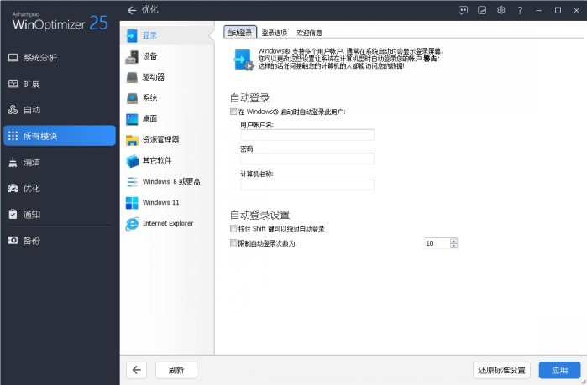Select the 驱动器 category
This screenshot has width=587, height=385.
click(x=167, y=77)
